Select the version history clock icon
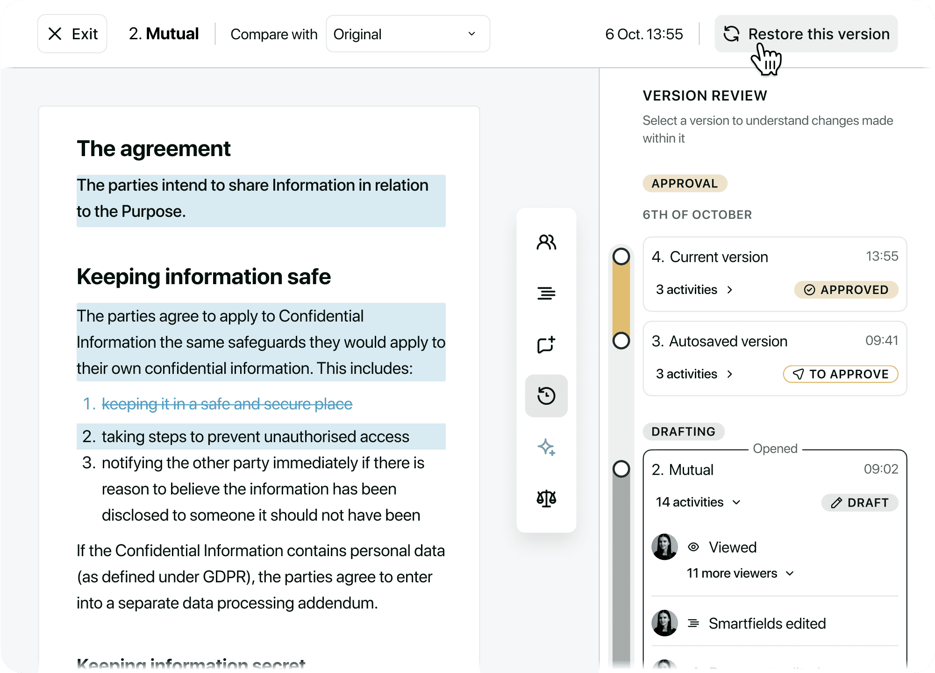Viewport: 935px width, 673px height. (546, 396)
